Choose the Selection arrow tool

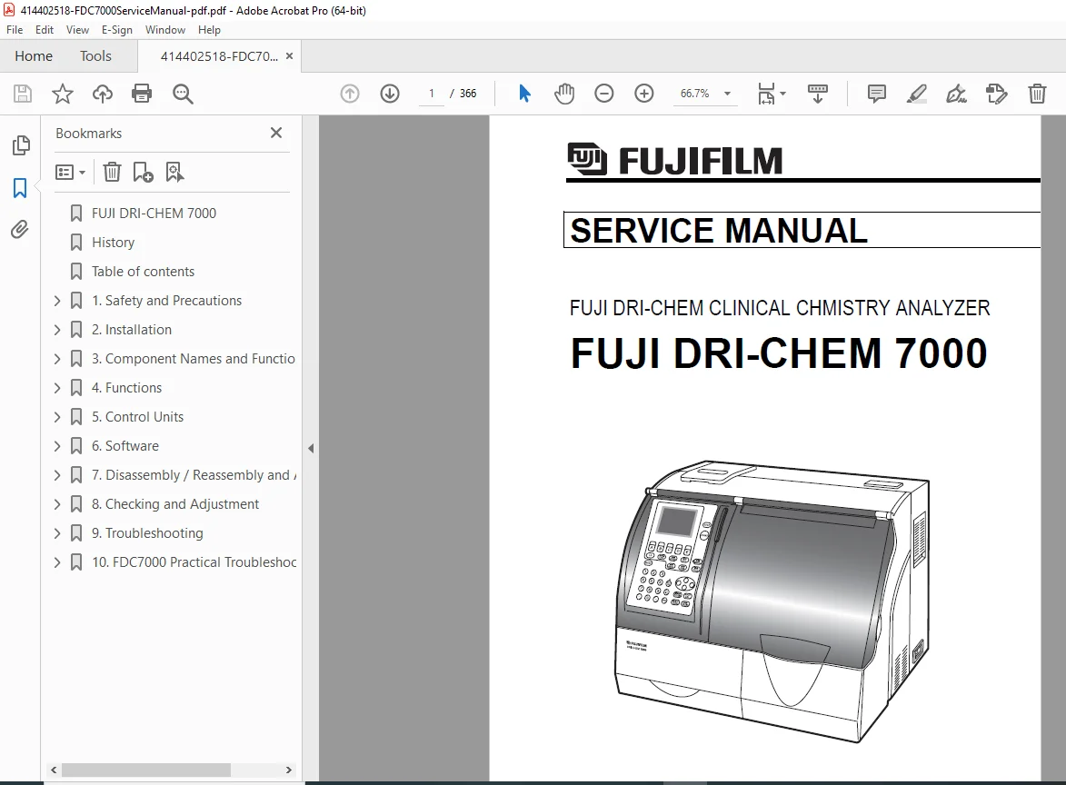pos(524,93)
